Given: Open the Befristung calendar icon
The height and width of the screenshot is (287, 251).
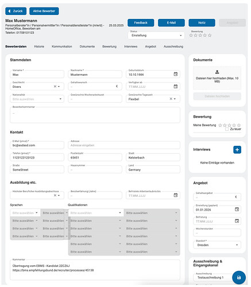Looking at the screenshot, I should click(237, 221).
